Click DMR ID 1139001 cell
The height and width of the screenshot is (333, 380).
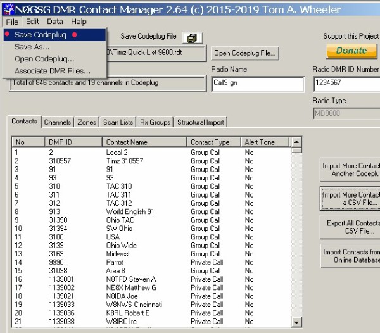(61, 279)
